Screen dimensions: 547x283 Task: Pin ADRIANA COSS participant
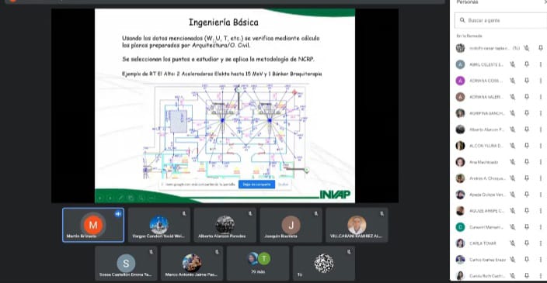pyautogui.click(x=527, y=81)
